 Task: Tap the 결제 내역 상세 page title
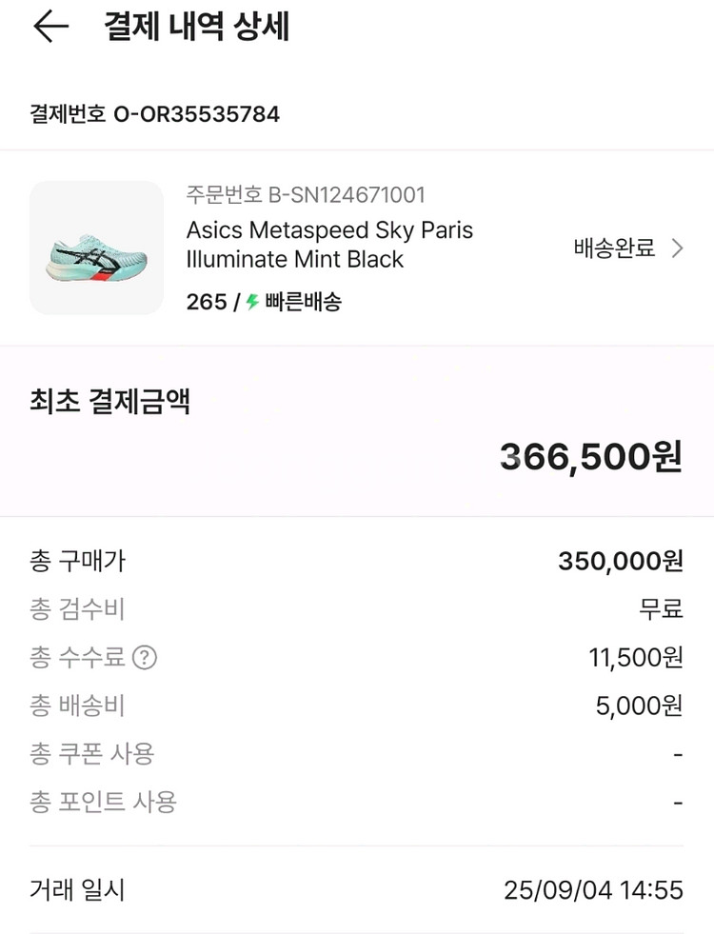196,27
